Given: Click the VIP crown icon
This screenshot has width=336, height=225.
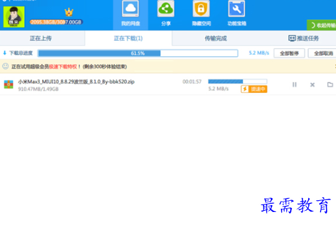Looking at the screenshot, I should coord(69,12).
